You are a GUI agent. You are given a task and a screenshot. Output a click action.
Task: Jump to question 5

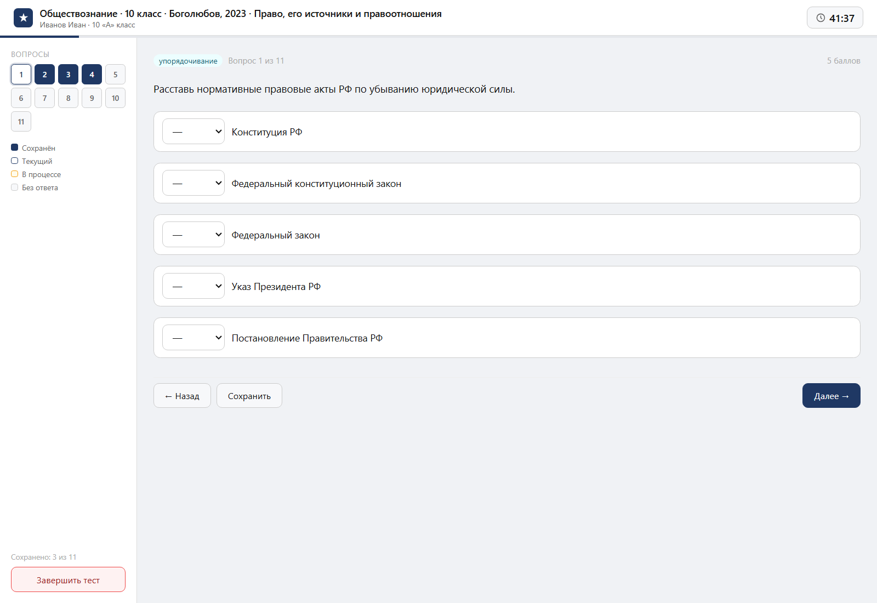(x=115, y=75)
